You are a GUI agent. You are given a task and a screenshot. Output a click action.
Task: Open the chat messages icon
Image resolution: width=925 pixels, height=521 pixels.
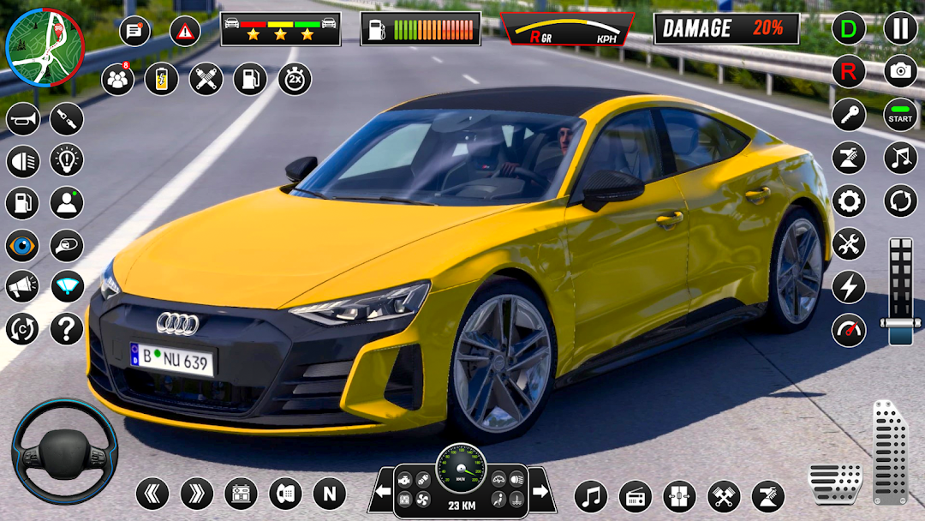[134, 31]
